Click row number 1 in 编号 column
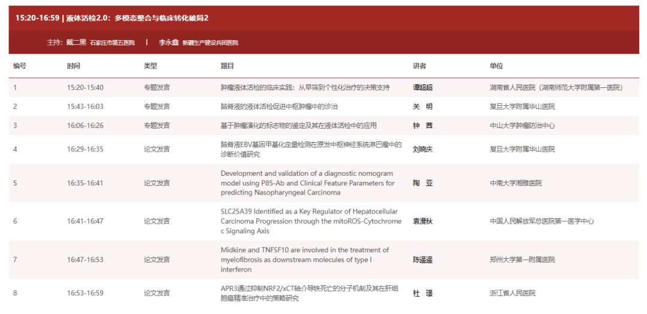Viewport: 647px width, 314px height. [15, 88]
